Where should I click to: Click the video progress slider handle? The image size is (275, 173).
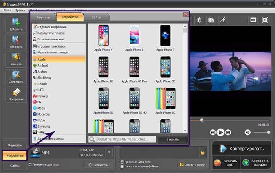click(202, 120)
